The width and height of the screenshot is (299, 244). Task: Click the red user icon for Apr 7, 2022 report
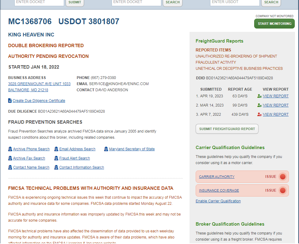coord(259,114)
